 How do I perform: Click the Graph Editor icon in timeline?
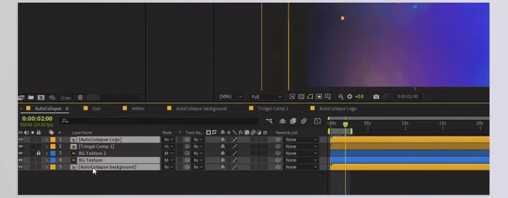click(x=317, y=121)
